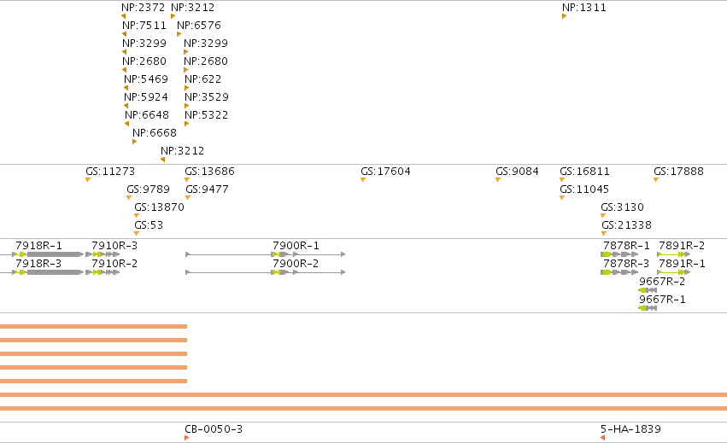Open the GS:17888 marker
This screenshot has width=727, height=443.
point(656,180)
